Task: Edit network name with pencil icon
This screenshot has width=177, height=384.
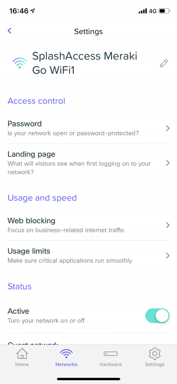Action: [164, 63]
